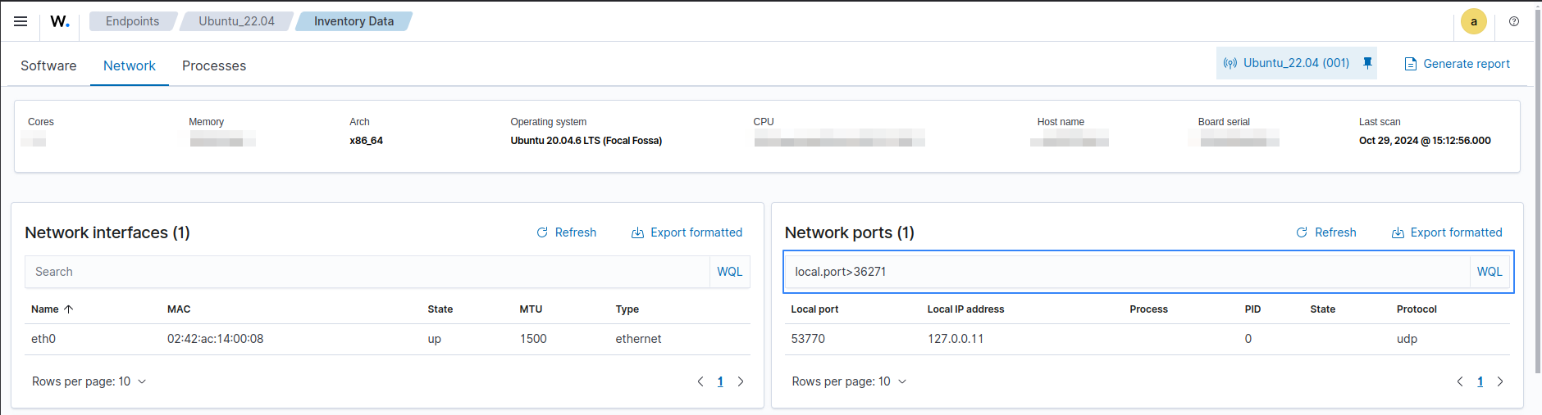Toggle WQL mode in ports search
This screenshot has width=1542, height=415.
pos(1489,272)
